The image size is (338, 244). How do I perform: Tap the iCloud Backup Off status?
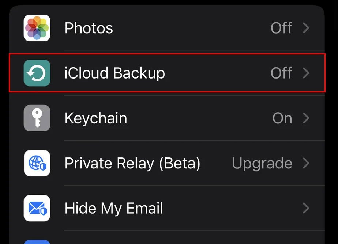click(x=281, y=73)
